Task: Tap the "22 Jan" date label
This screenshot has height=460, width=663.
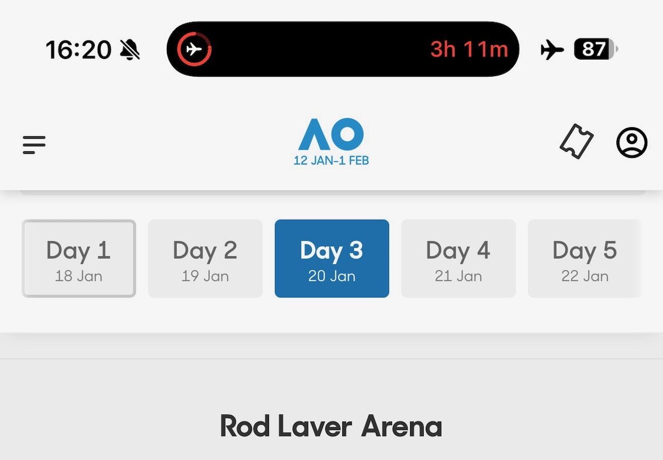Action: coord(585,276)
